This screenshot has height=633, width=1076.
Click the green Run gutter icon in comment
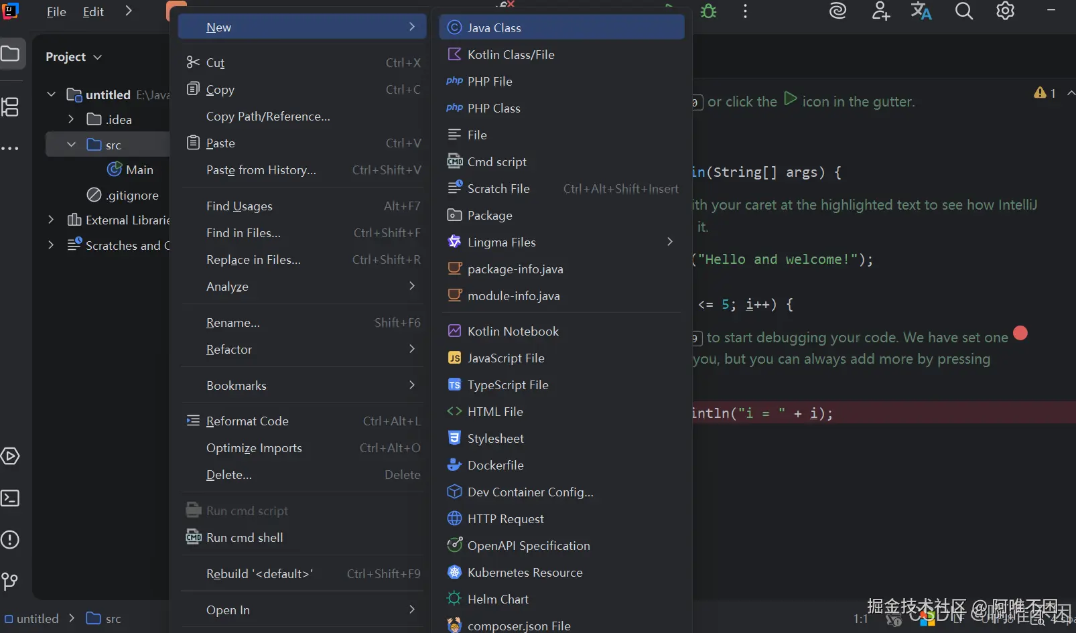click(791, 99)
